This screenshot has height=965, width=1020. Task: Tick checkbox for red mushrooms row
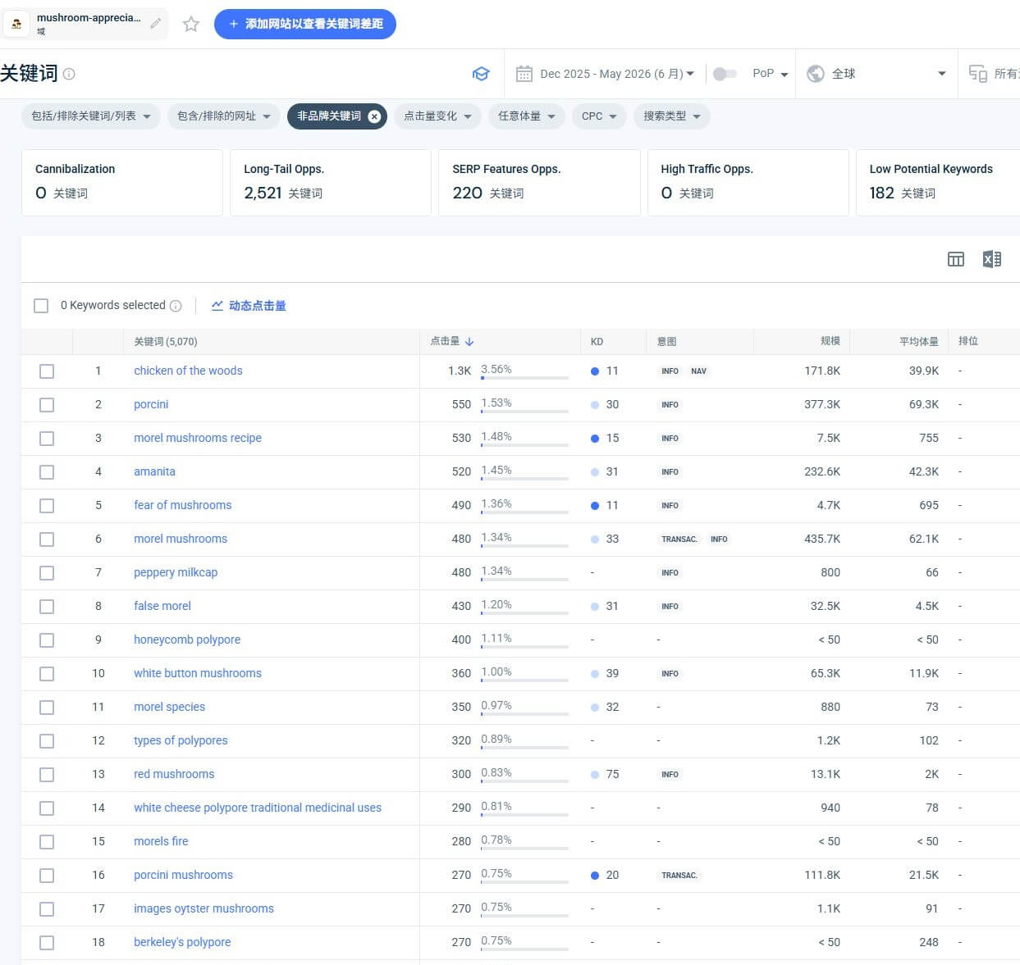pyautogui.click(x=47, y=775)
